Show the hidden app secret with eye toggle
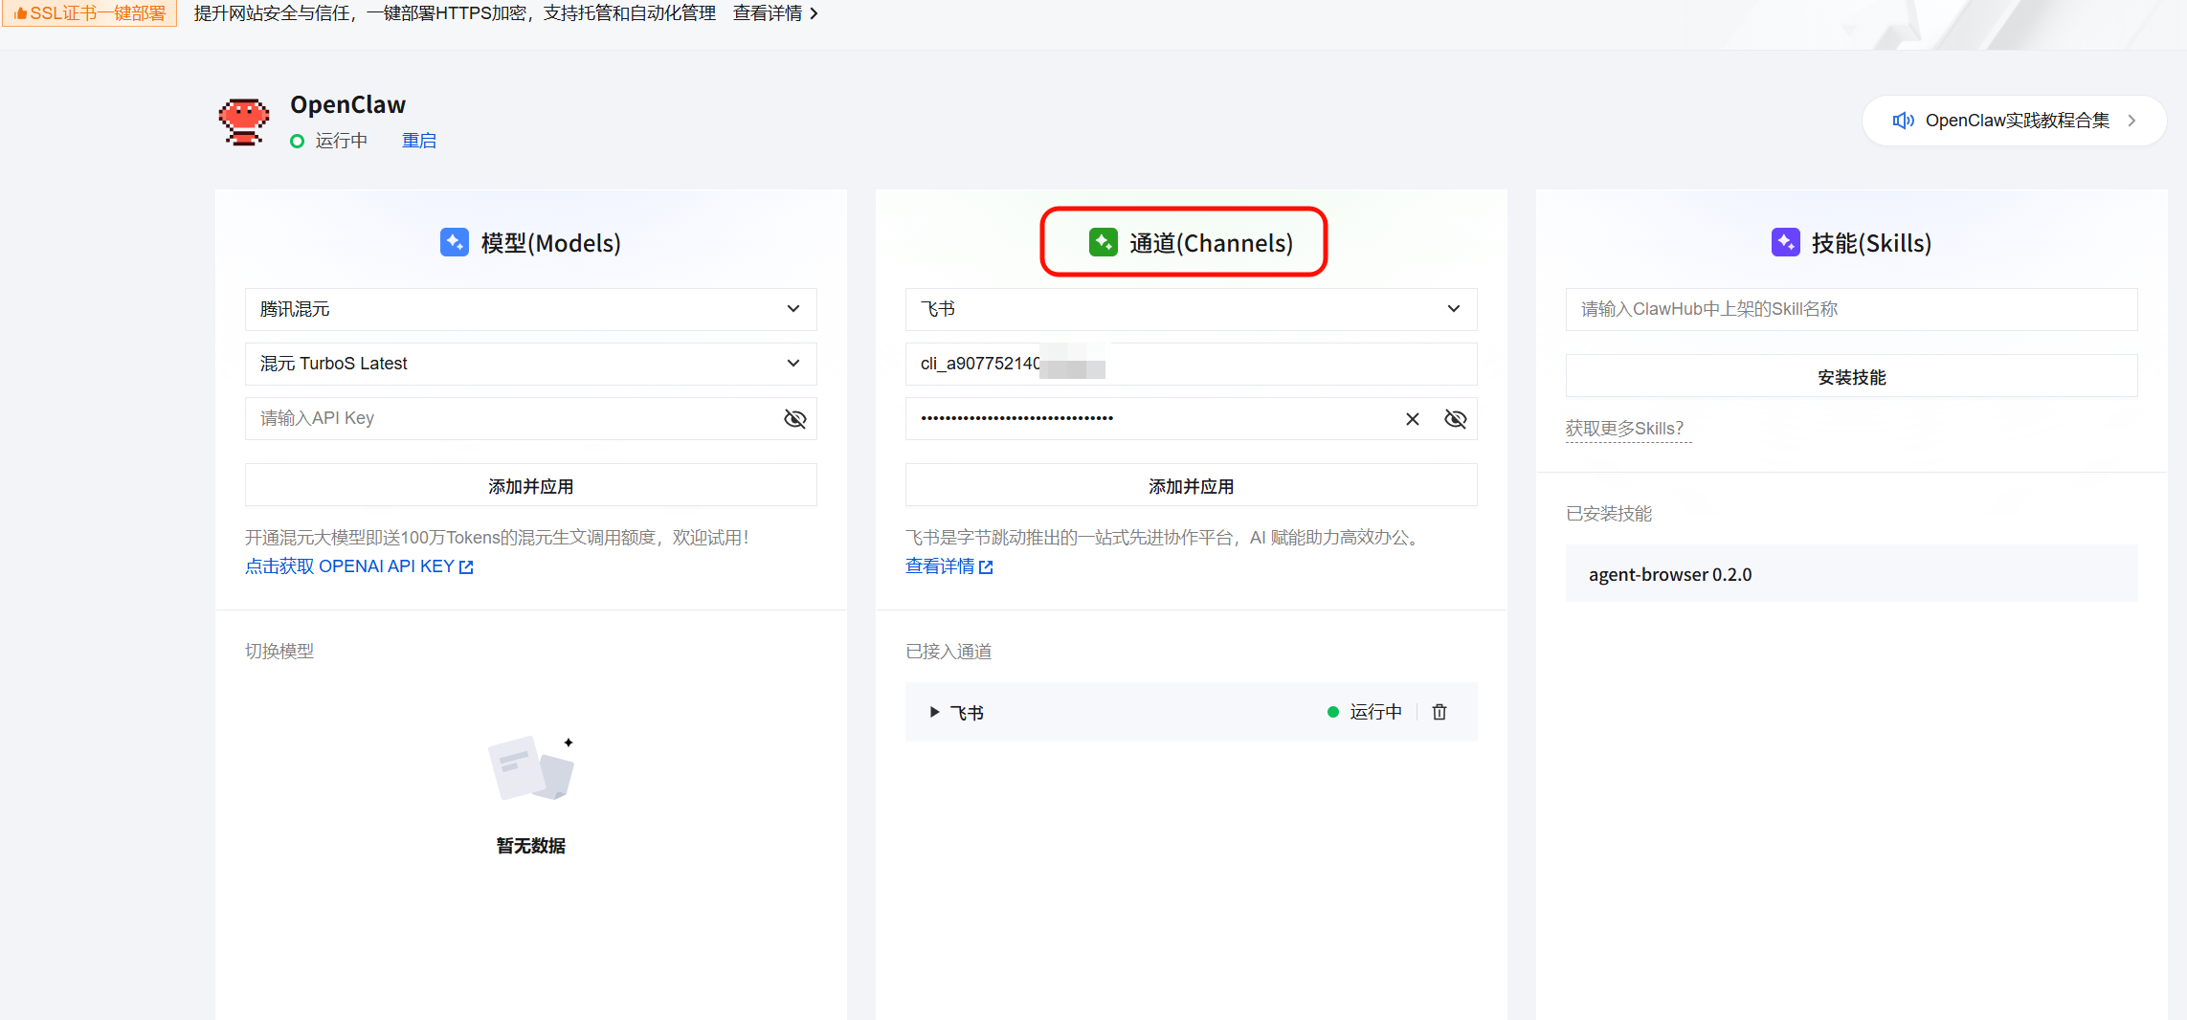This screenshot has height=1020, width=2187. pos(1456,418)
